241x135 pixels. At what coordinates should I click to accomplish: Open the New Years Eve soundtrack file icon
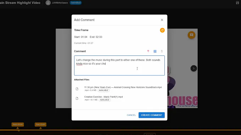click(77, 89)
